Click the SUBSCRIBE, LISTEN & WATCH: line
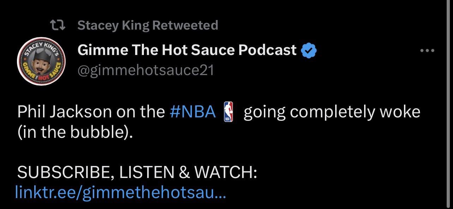The width and height of the screenshot is (453, 209). pyautogui.click(x=137, y=173)
